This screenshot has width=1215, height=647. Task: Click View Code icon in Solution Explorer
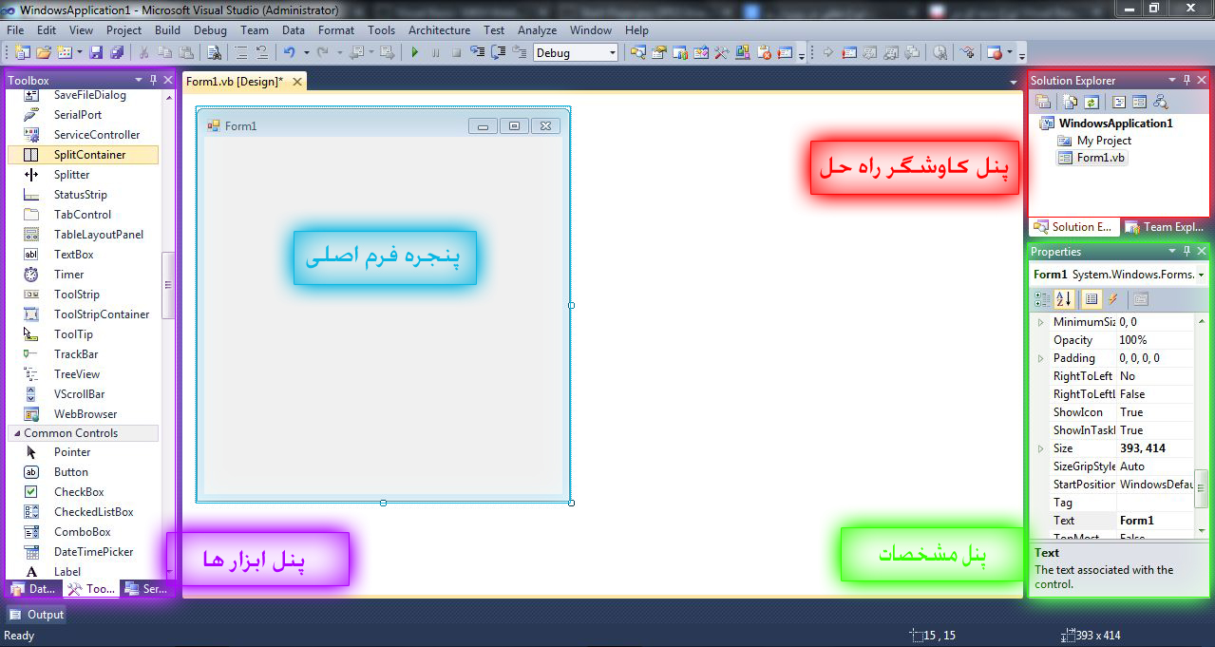(x=1119, y=102)
